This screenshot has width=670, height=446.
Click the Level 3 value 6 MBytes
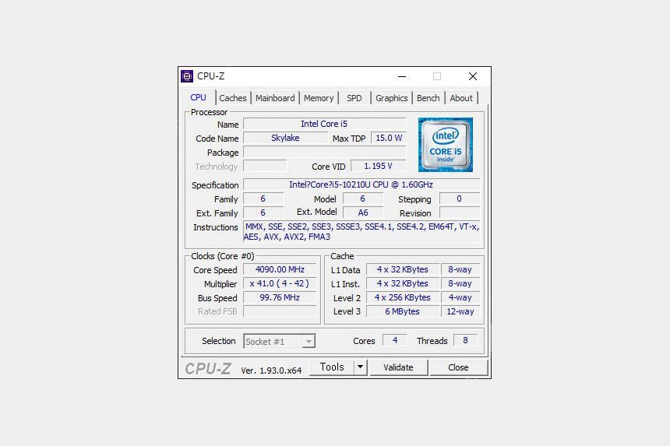(403, 311)
